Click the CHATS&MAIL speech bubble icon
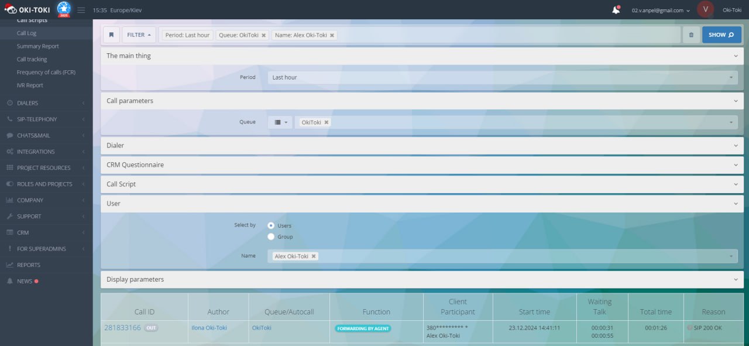 [x=10, y=135]
